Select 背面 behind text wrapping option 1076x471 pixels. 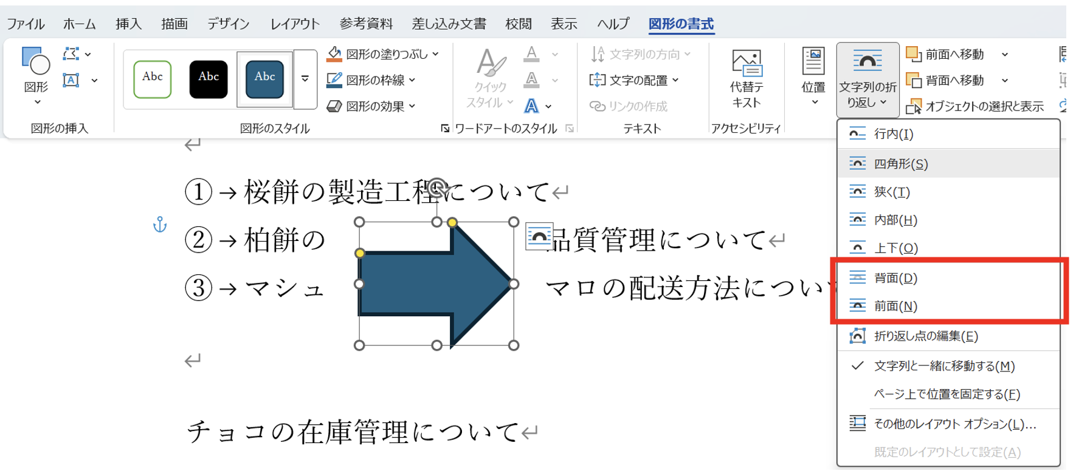click(895, 278)
